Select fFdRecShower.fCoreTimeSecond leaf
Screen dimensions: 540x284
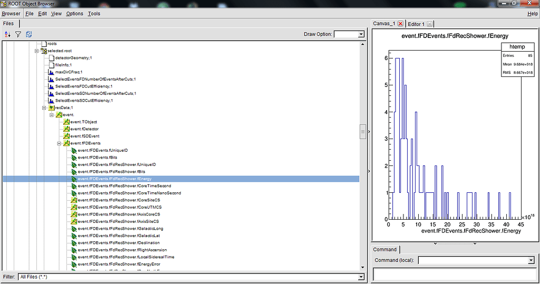pos(124,186)
